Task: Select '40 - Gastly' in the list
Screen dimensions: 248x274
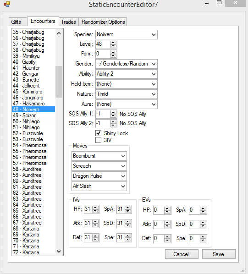Action: 33,62
